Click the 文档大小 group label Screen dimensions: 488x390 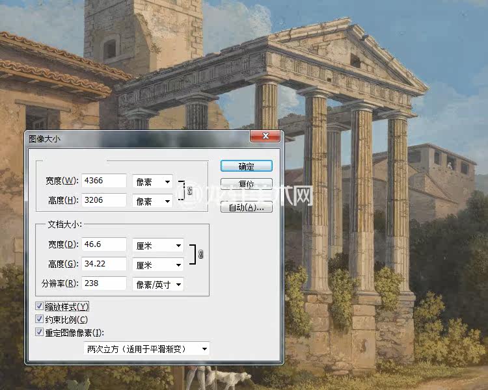(x=64, y=224)
